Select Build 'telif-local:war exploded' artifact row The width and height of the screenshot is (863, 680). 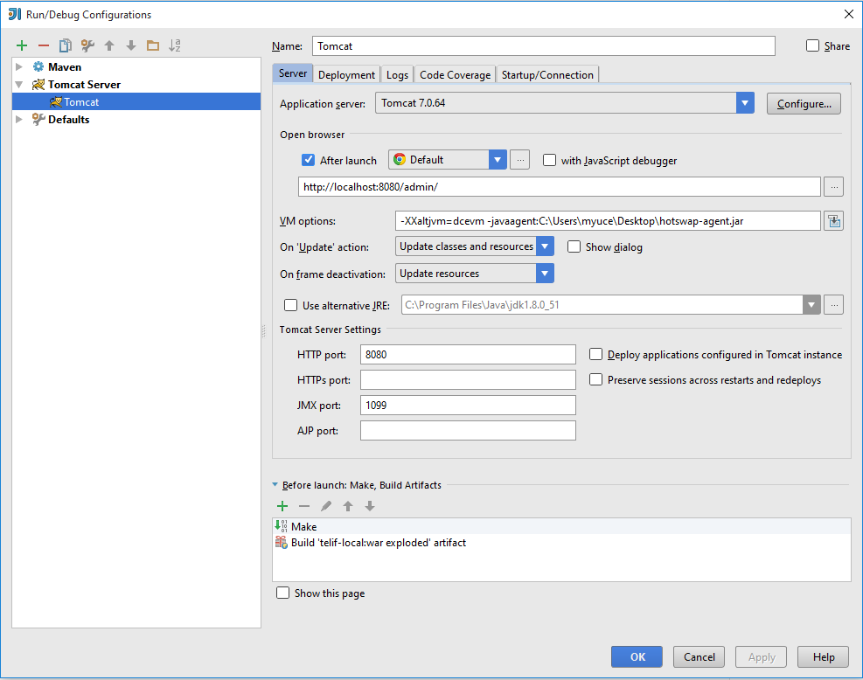(561, 543)
